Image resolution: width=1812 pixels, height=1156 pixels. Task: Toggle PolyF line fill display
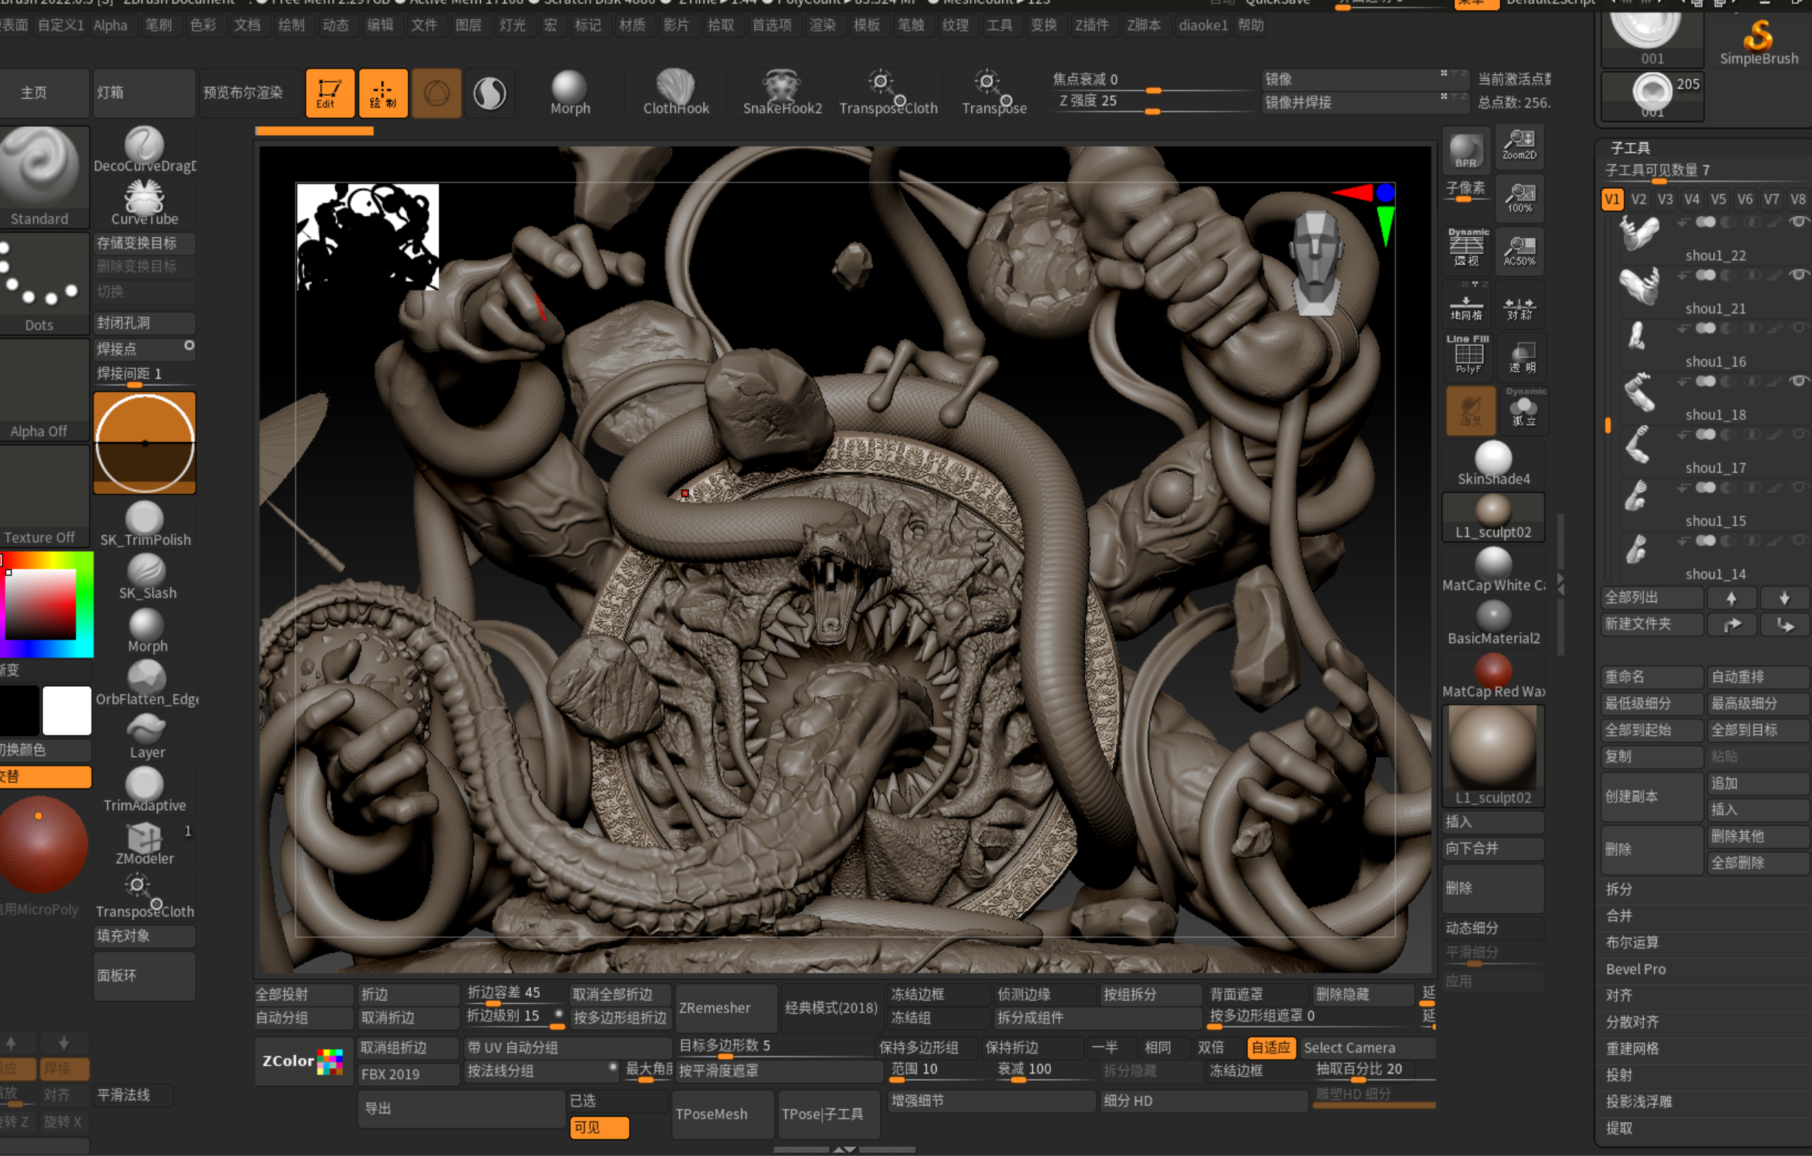[x=1468, y=355]
